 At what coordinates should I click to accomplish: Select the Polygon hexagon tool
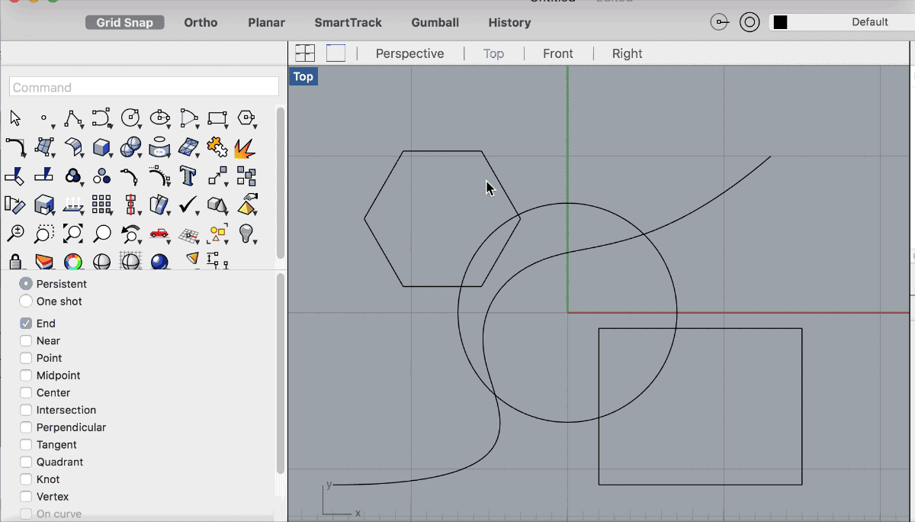point(245,118)
